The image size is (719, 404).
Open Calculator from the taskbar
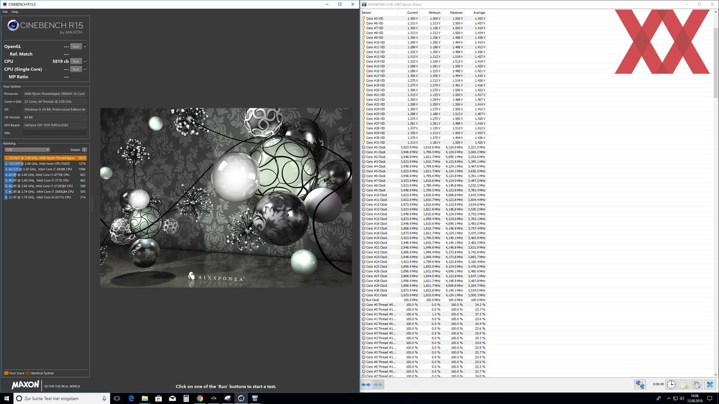coord(186,398)
